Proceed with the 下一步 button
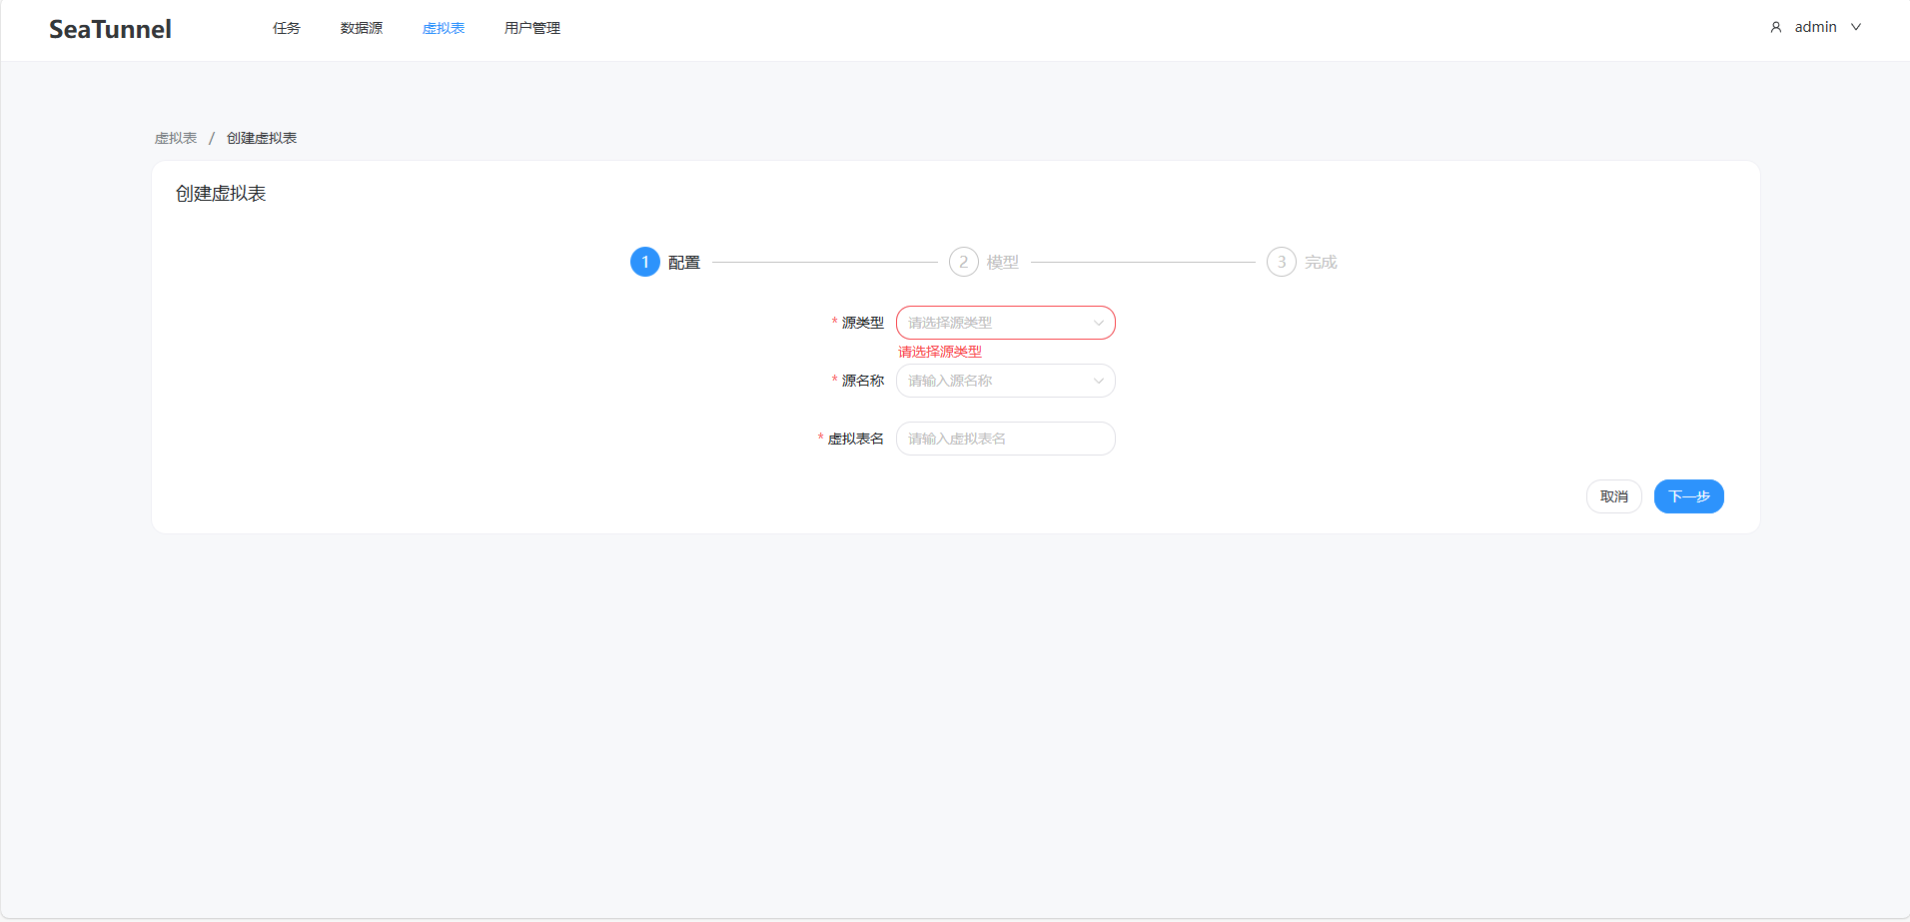This screenshot has width=1910, height=922. (1689, 496)
